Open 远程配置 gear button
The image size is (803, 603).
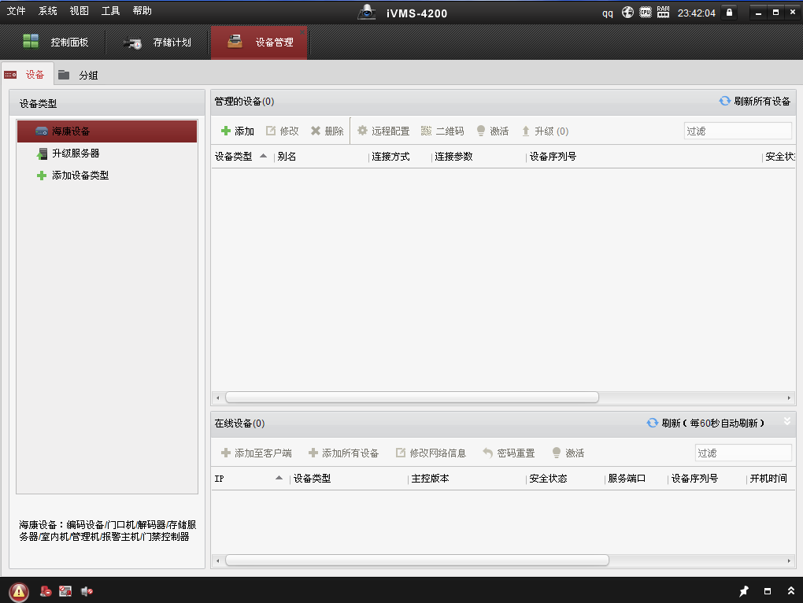[x=383, y=131]
